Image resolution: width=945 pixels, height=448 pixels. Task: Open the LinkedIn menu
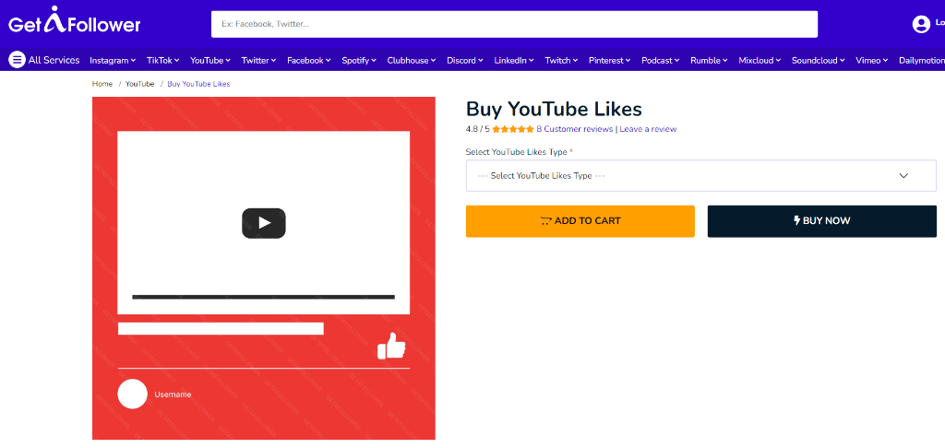(x=514, y=60)
